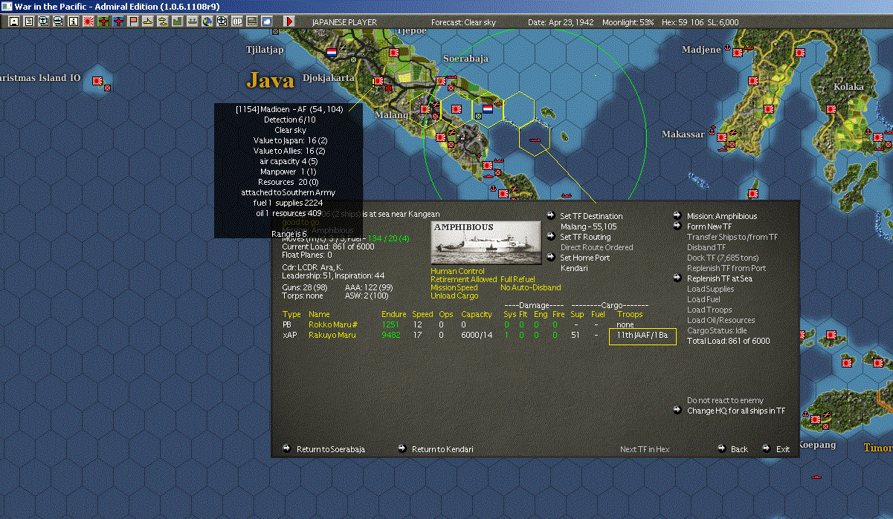The image size is (893, 519).
Task: Click the orange flag toolbar icon
Action: 133,22
